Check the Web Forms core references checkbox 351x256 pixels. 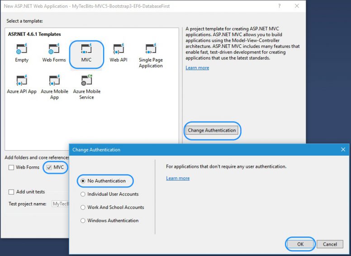pyautogui.click(x=11, y=167)
